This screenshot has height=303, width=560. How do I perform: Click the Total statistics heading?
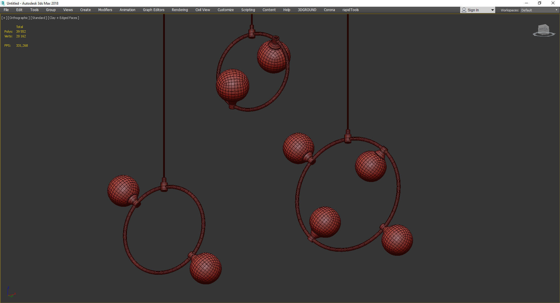(x=20, y=27)
